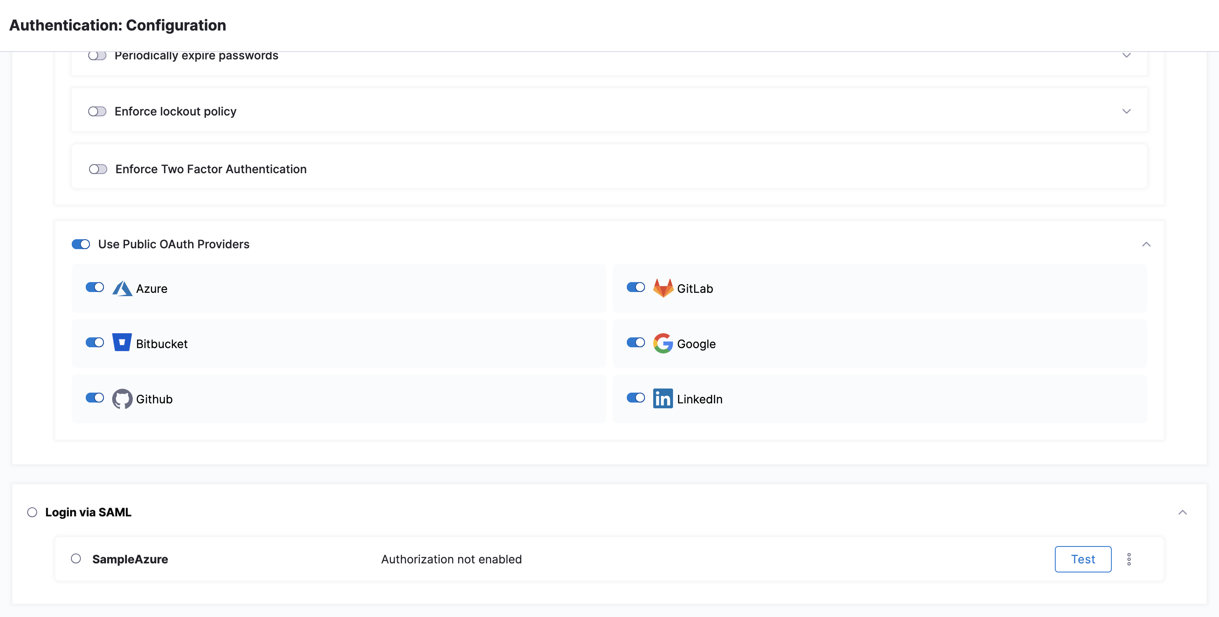
Task: Enable Enforce Two Factor Authentication toggle
Action: click(x=98, y=169)
